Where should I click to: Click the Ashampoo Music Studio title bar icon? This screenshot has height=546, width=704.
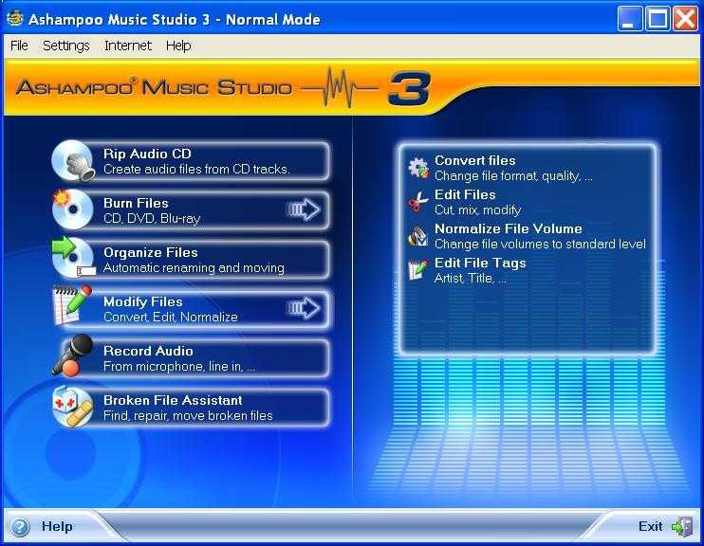point(14,19)
